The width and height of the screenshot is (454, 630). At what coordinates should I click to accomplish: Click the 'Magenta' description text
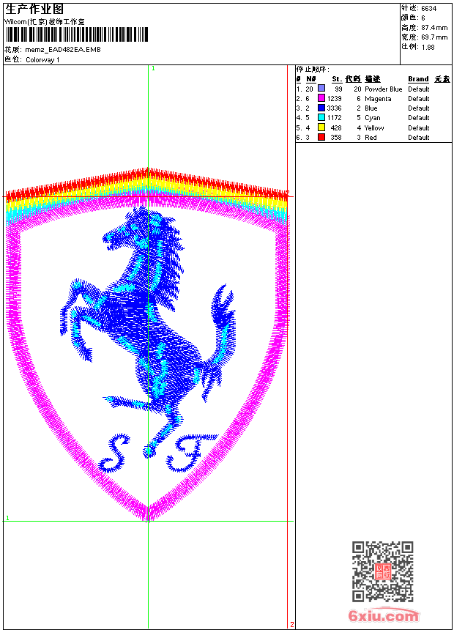click(378, 99)
